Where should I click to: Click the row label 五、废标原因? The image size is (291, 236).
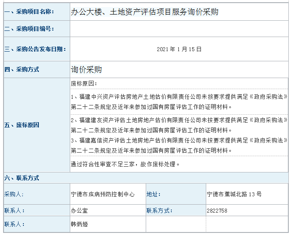tap(22, 125)
